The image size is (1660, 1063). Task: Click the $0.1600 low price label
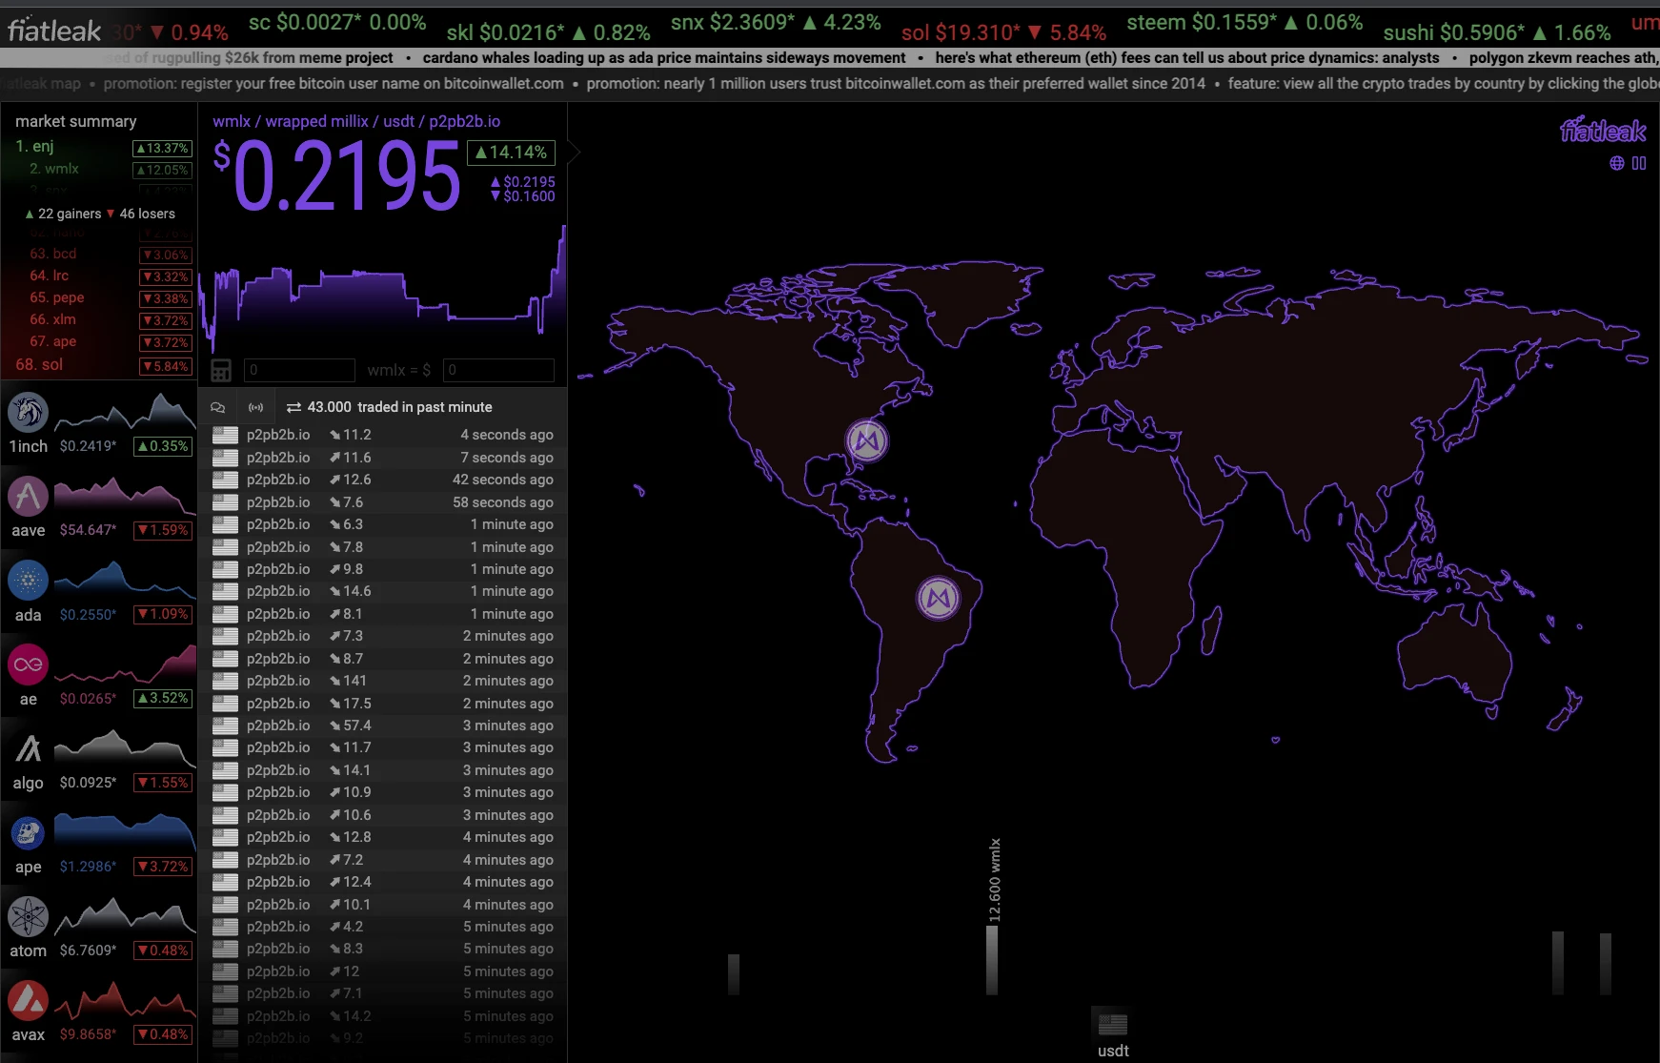click(x=522, y=196)
